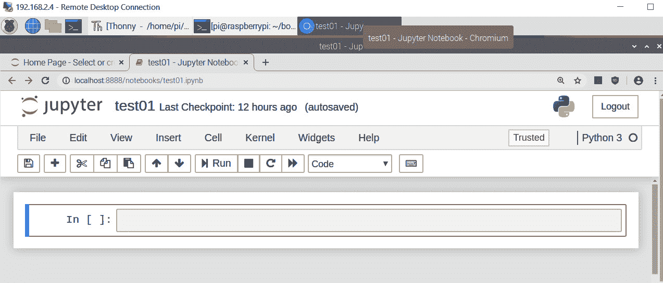This screenshot has width=663, height=283.
Task: Open the File menu
Action: (38, 138)
